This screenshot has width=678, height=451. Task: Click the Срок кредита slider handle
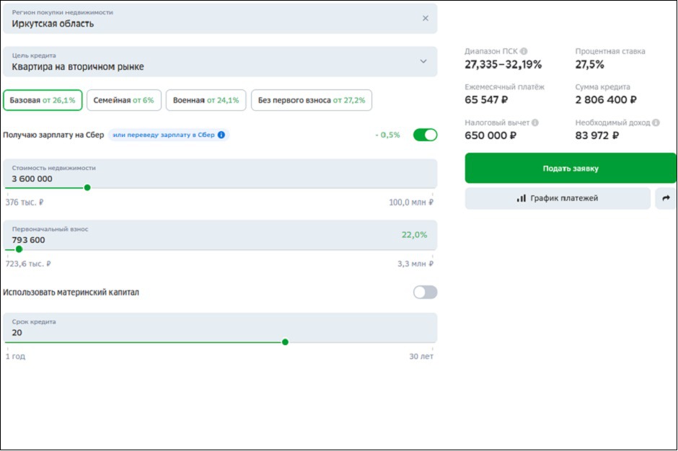tap(285, 342)
